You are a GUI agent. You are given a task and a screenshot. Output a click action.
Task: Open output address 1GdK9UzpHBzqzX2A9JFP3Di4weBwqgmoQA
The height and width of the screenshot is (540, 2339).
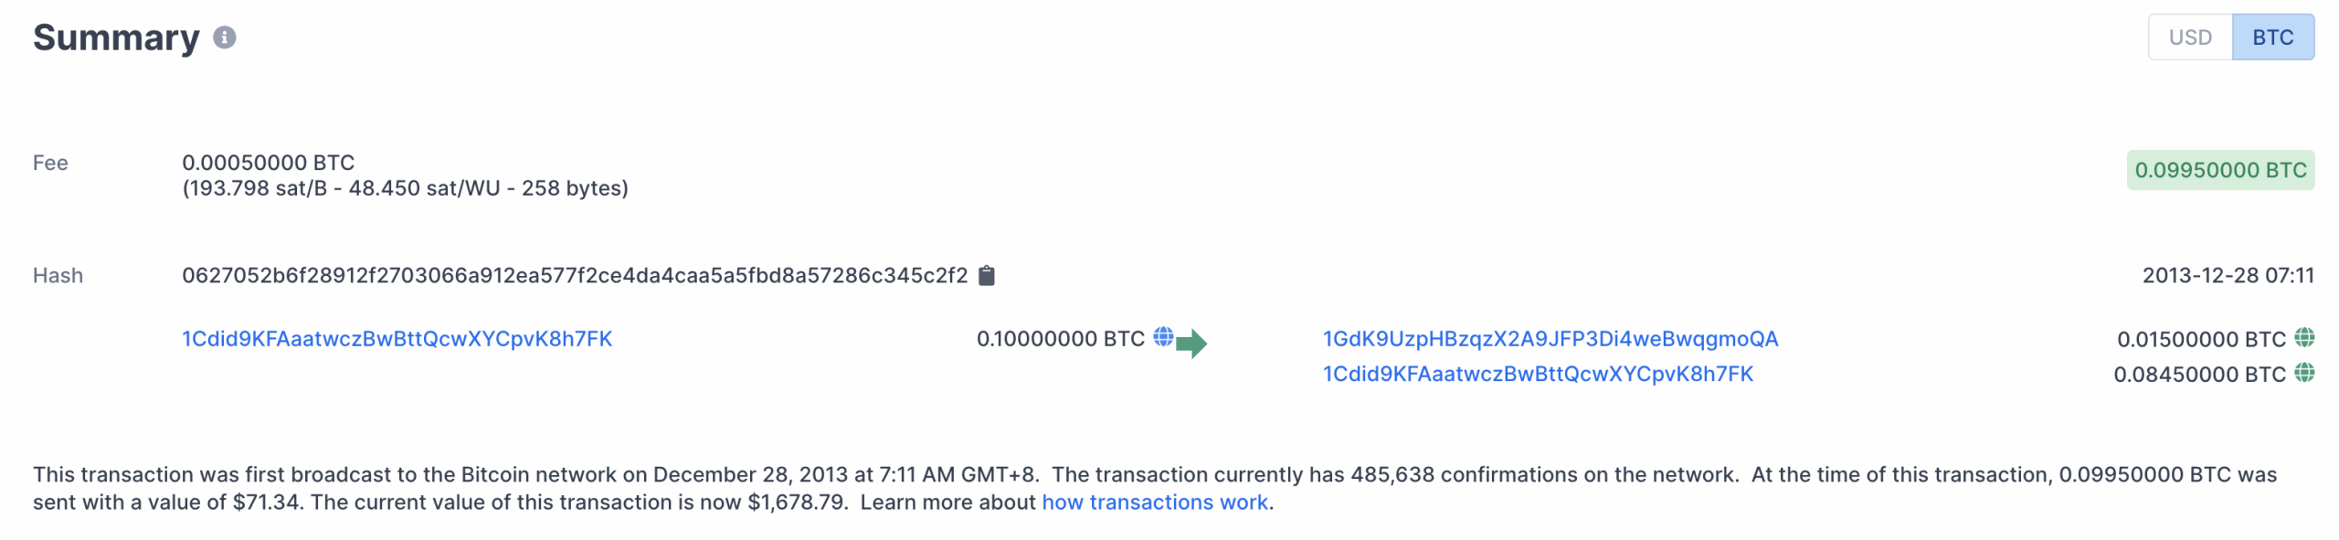[x=1551, y=339]
